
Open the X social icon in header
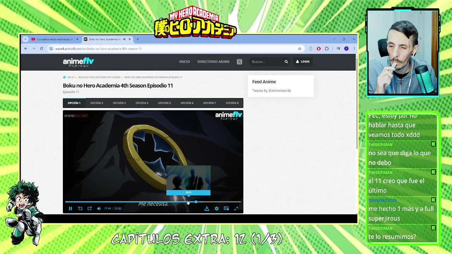coord(239,62)
